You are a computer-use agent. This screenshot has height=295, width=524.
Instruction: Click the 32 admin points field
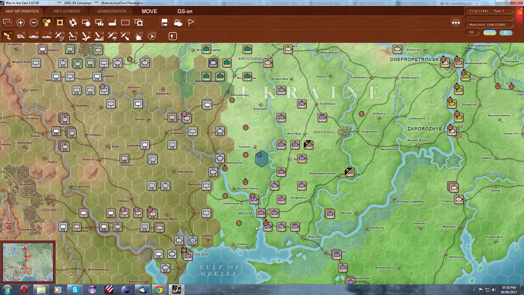pyautogui.click(x=472, y=32)
